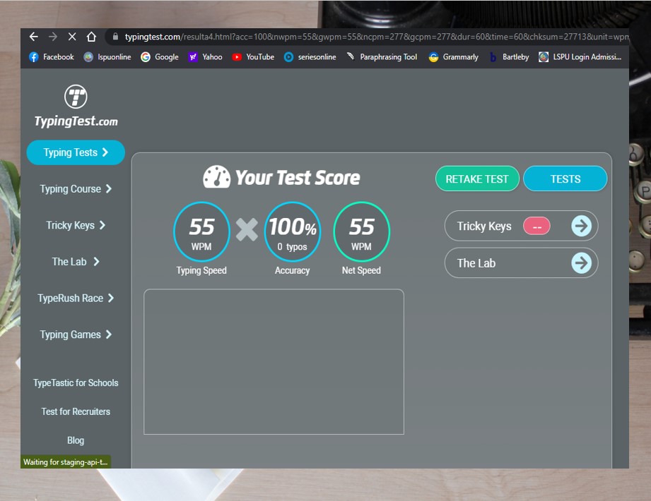Click the arrow icon on The Lab card
651x501 pixels.
pyautogui.click(x=581, y=262)
